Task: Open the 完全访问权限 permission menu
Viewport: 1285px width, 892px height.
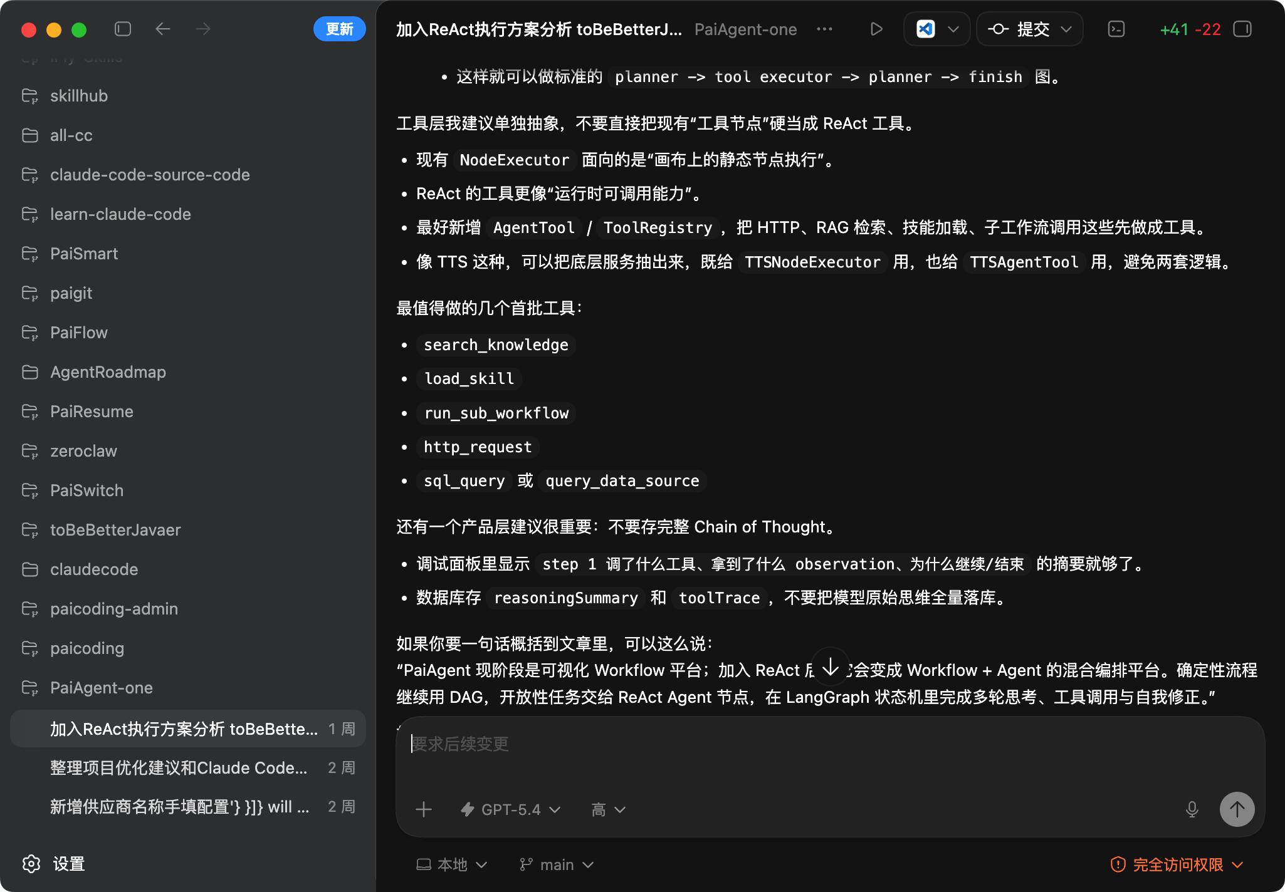Action: click(x=1177, y=864)
